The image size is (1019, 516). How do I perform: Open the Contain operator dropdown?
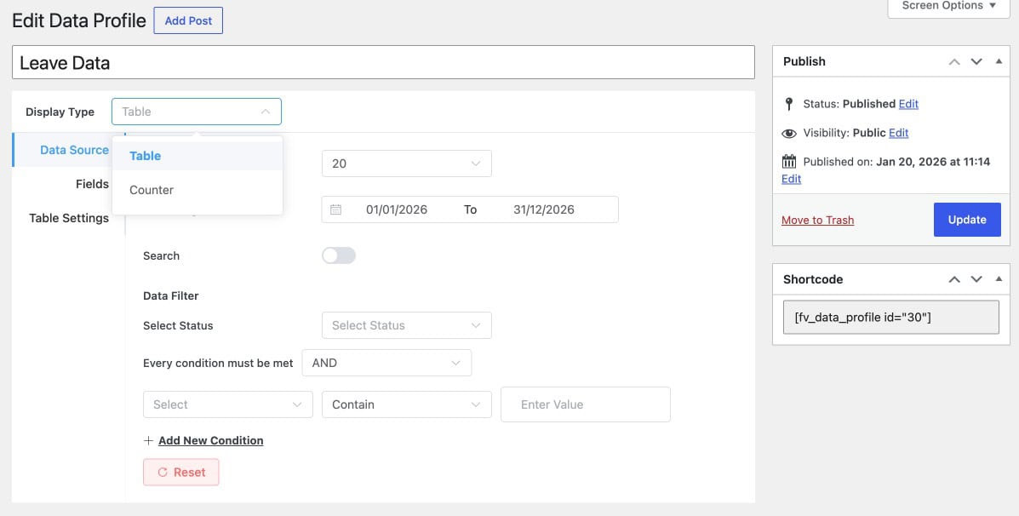406,404
